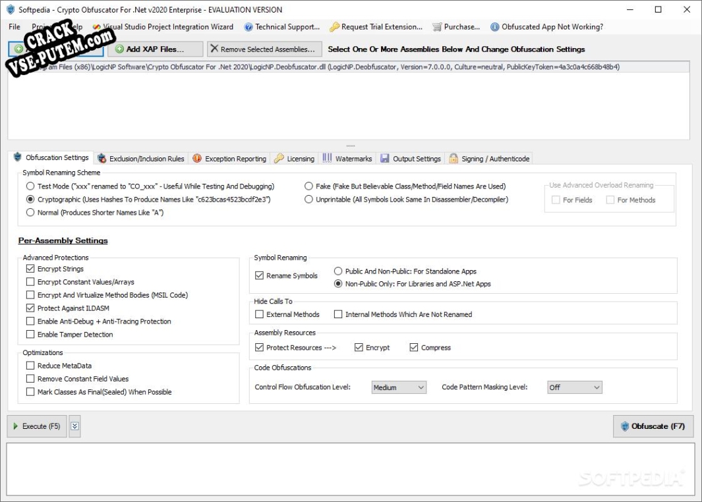Click the Signing / Authenticode lock icon
Image resolution: width=702 pixels, height=502 pixels.
point(453,158)
